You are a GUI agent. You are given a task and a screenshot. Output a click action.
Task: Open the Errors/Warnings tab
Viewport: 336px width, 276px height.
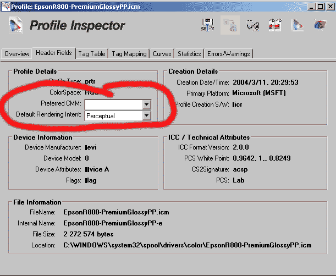(228, 53)
